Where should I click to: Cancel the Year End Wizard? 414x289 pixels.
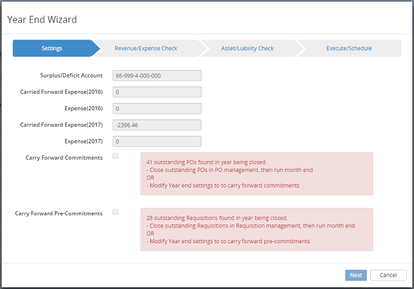[388, 275]
